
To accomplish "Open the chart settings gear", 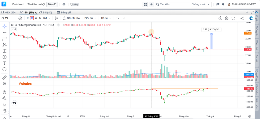I will [226, 18].
